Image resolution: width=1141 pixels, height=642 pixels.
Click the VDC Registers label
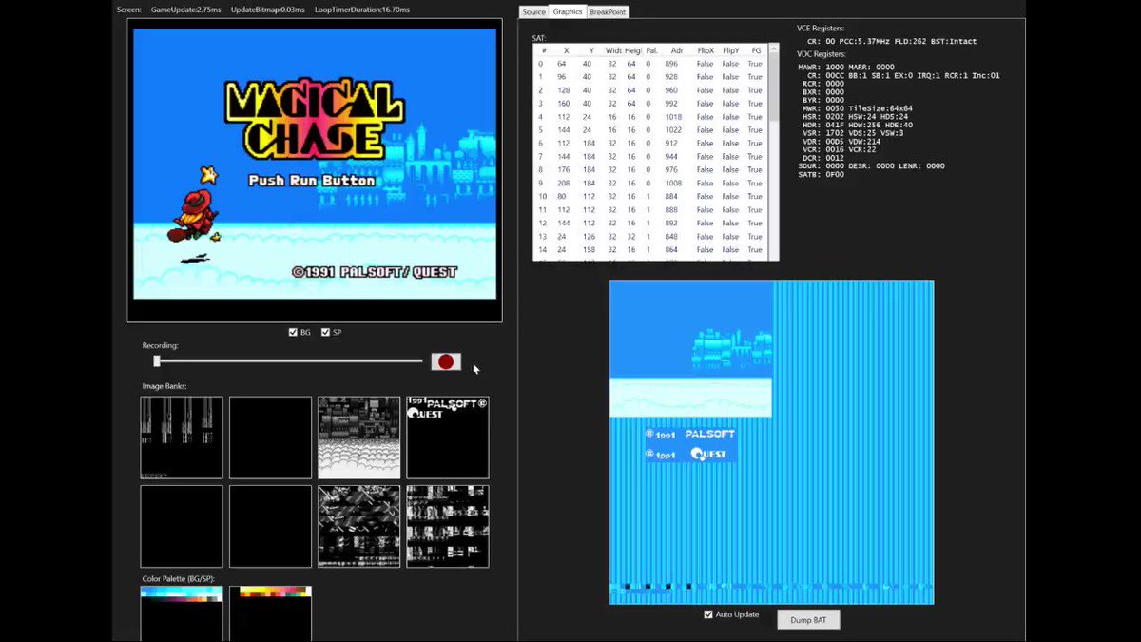point(821,54)
